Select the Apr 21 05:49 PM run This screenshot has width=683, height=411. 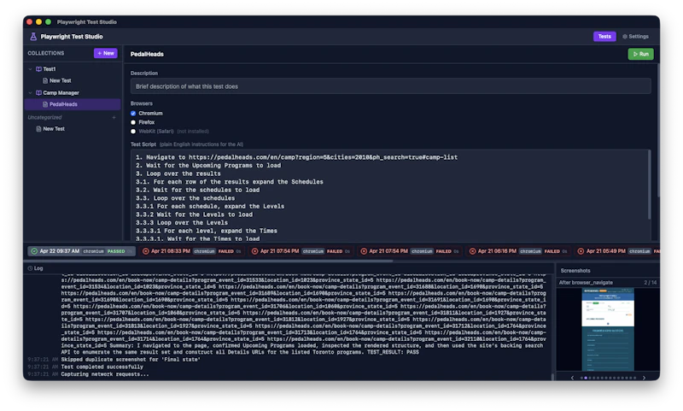617,251
